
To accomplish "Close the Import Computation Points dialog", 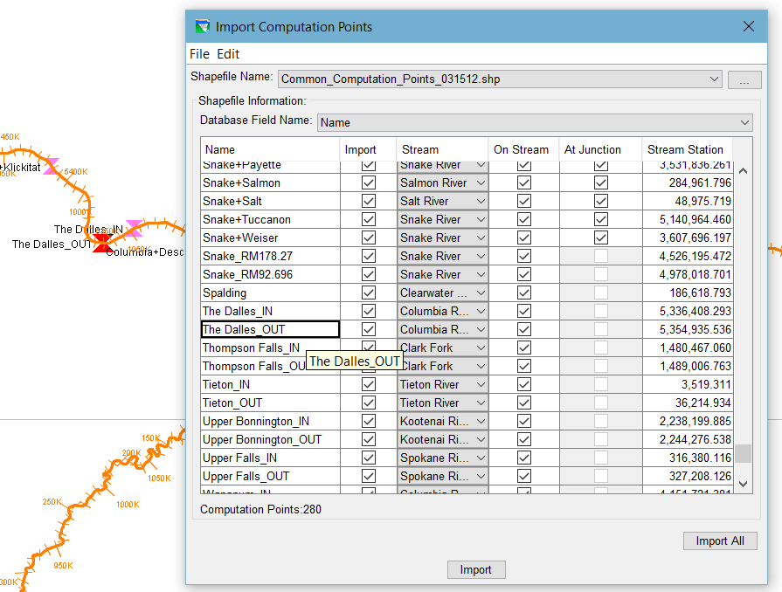I will [x=749, y=26].
